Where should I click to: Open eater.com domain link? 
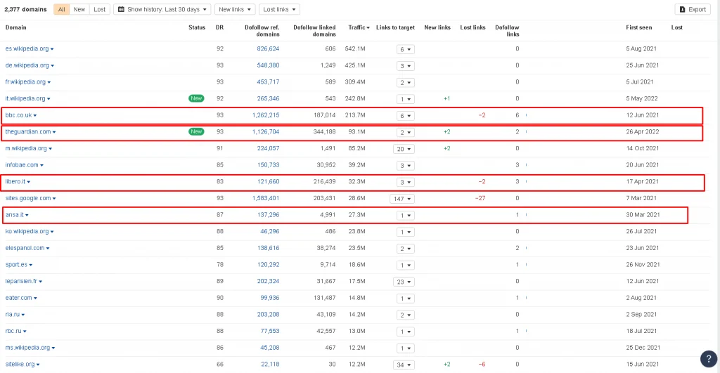[x=18, y=298]
